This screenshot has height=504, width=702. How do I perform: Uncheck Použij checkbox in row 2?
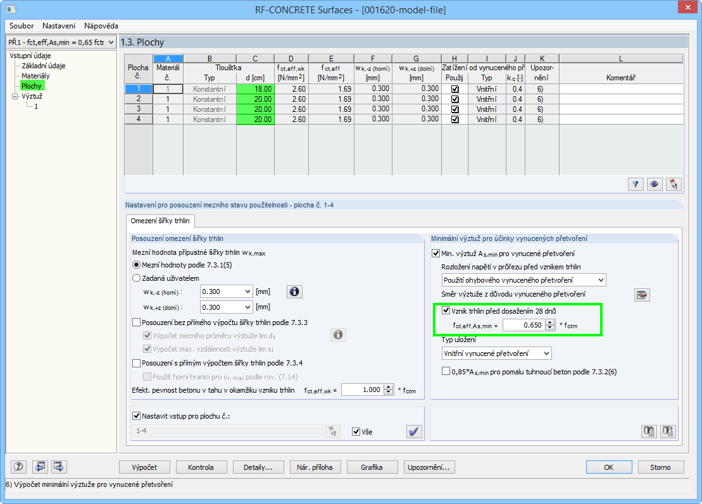point(455,99)
